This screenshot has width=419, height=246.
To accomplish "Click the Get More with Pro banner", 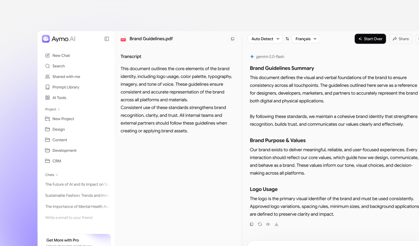I will point(76,240).
